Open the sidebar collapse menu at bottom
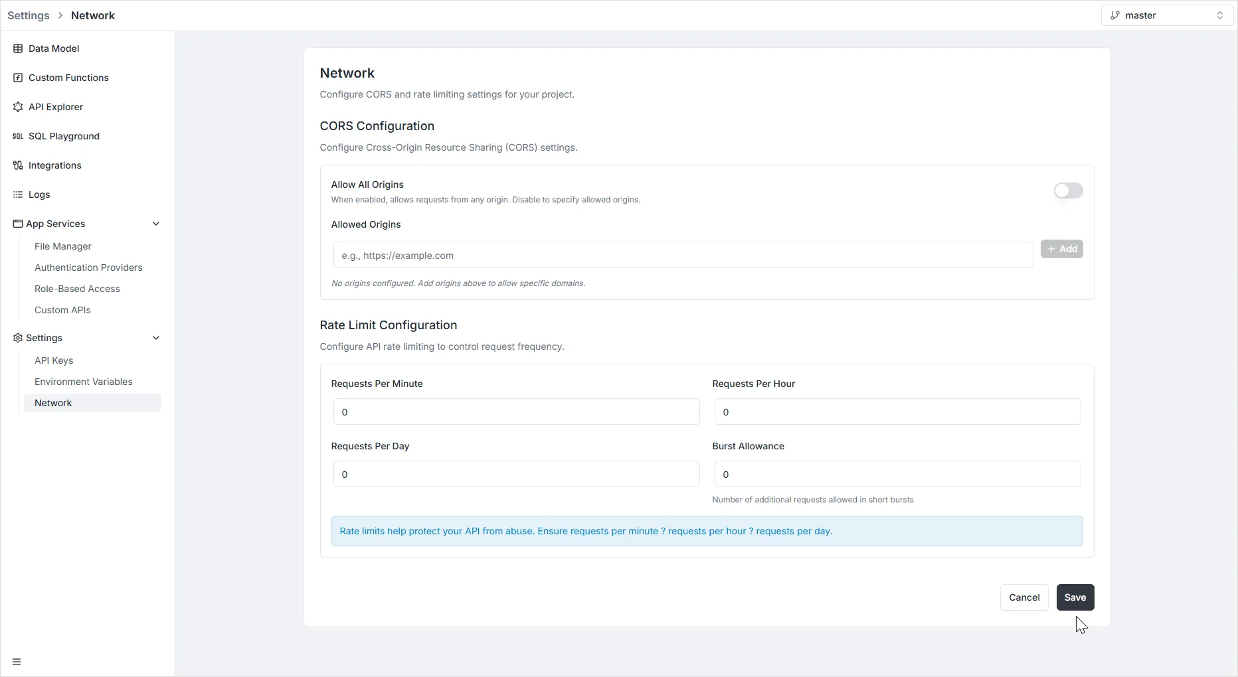This screenshot has width=1238, height=677. (x=17, y=661)
